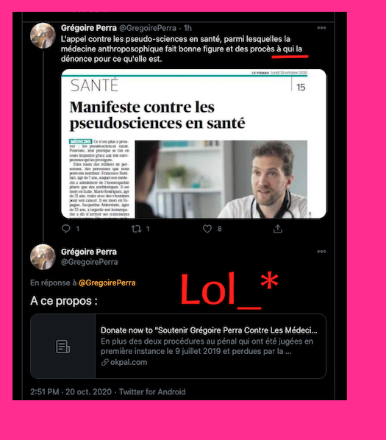Click the 1h timestamp on first tweet
The width and height of the screenshot is (386, 440).
(187, 28)
